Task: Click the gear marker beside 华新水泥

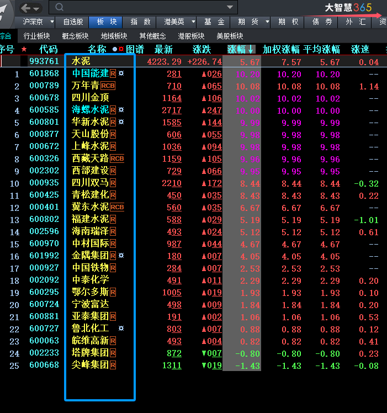Action: click(x=121, y=121)
